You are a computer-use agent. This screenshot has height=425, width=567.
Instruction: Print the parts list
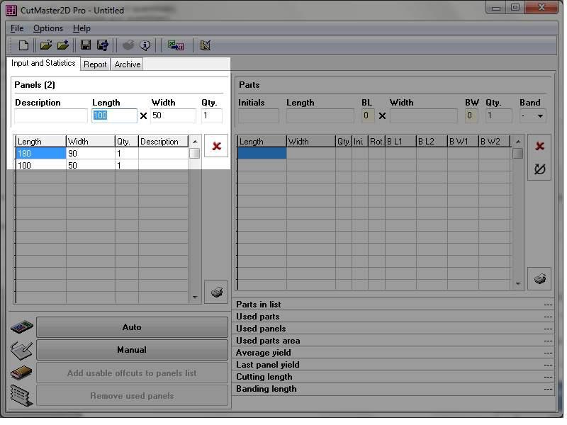(x=539, y=278)
